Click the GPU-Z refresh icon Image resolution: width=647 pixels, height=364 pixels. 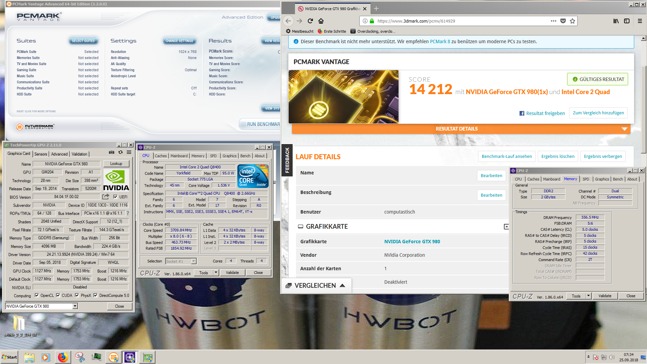(x=120, y=152)
